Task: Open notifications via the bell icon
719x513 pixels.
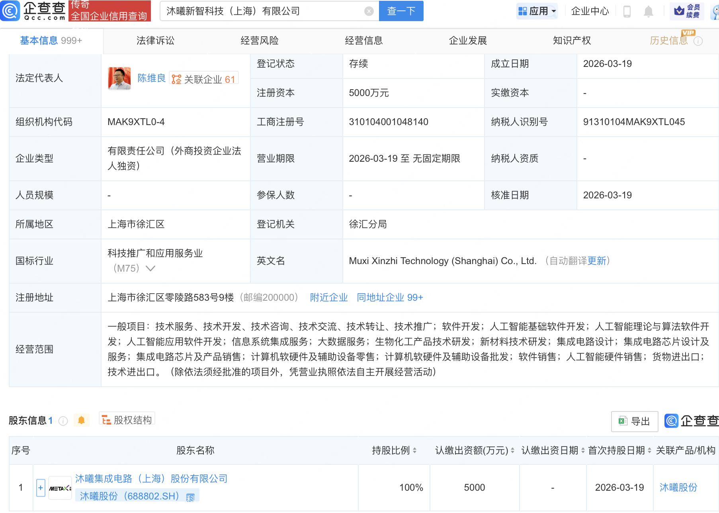Action: click(648, 12)
